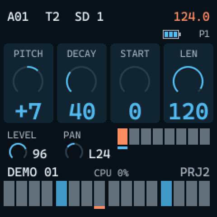Open the A01 pattern selector

coord(18,17)
